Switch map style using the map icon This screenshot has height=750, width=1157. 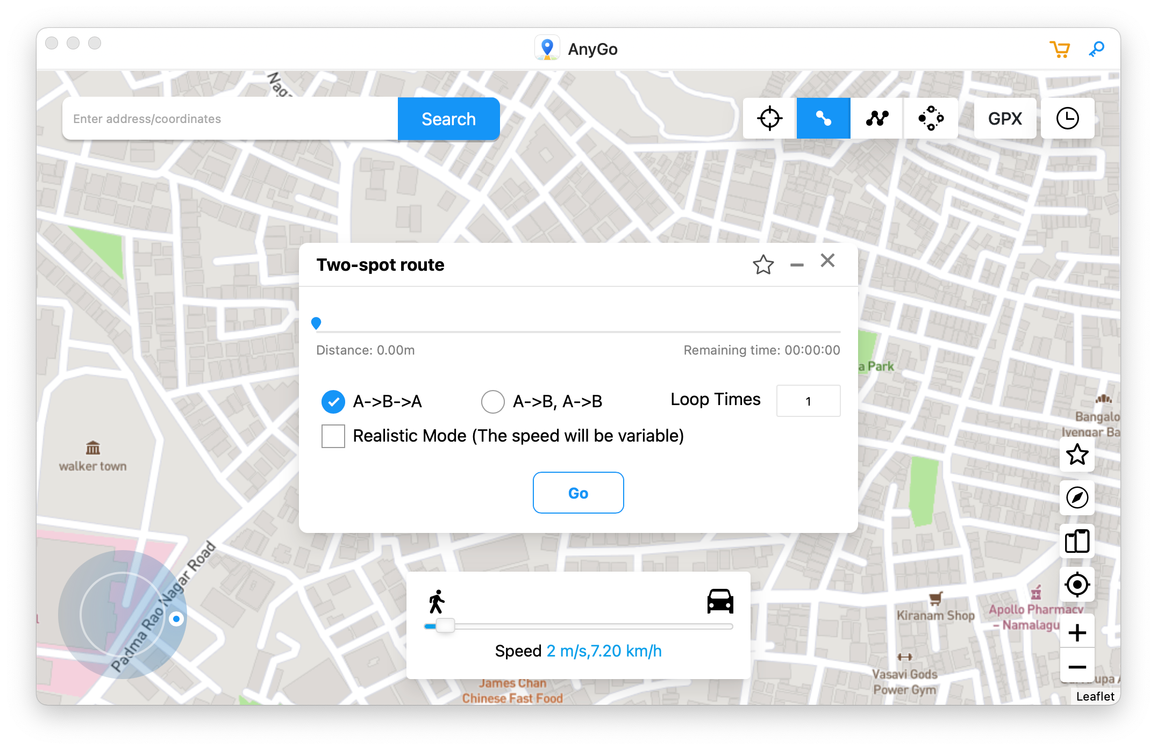pyautogui.click(x=1077, y=542)
